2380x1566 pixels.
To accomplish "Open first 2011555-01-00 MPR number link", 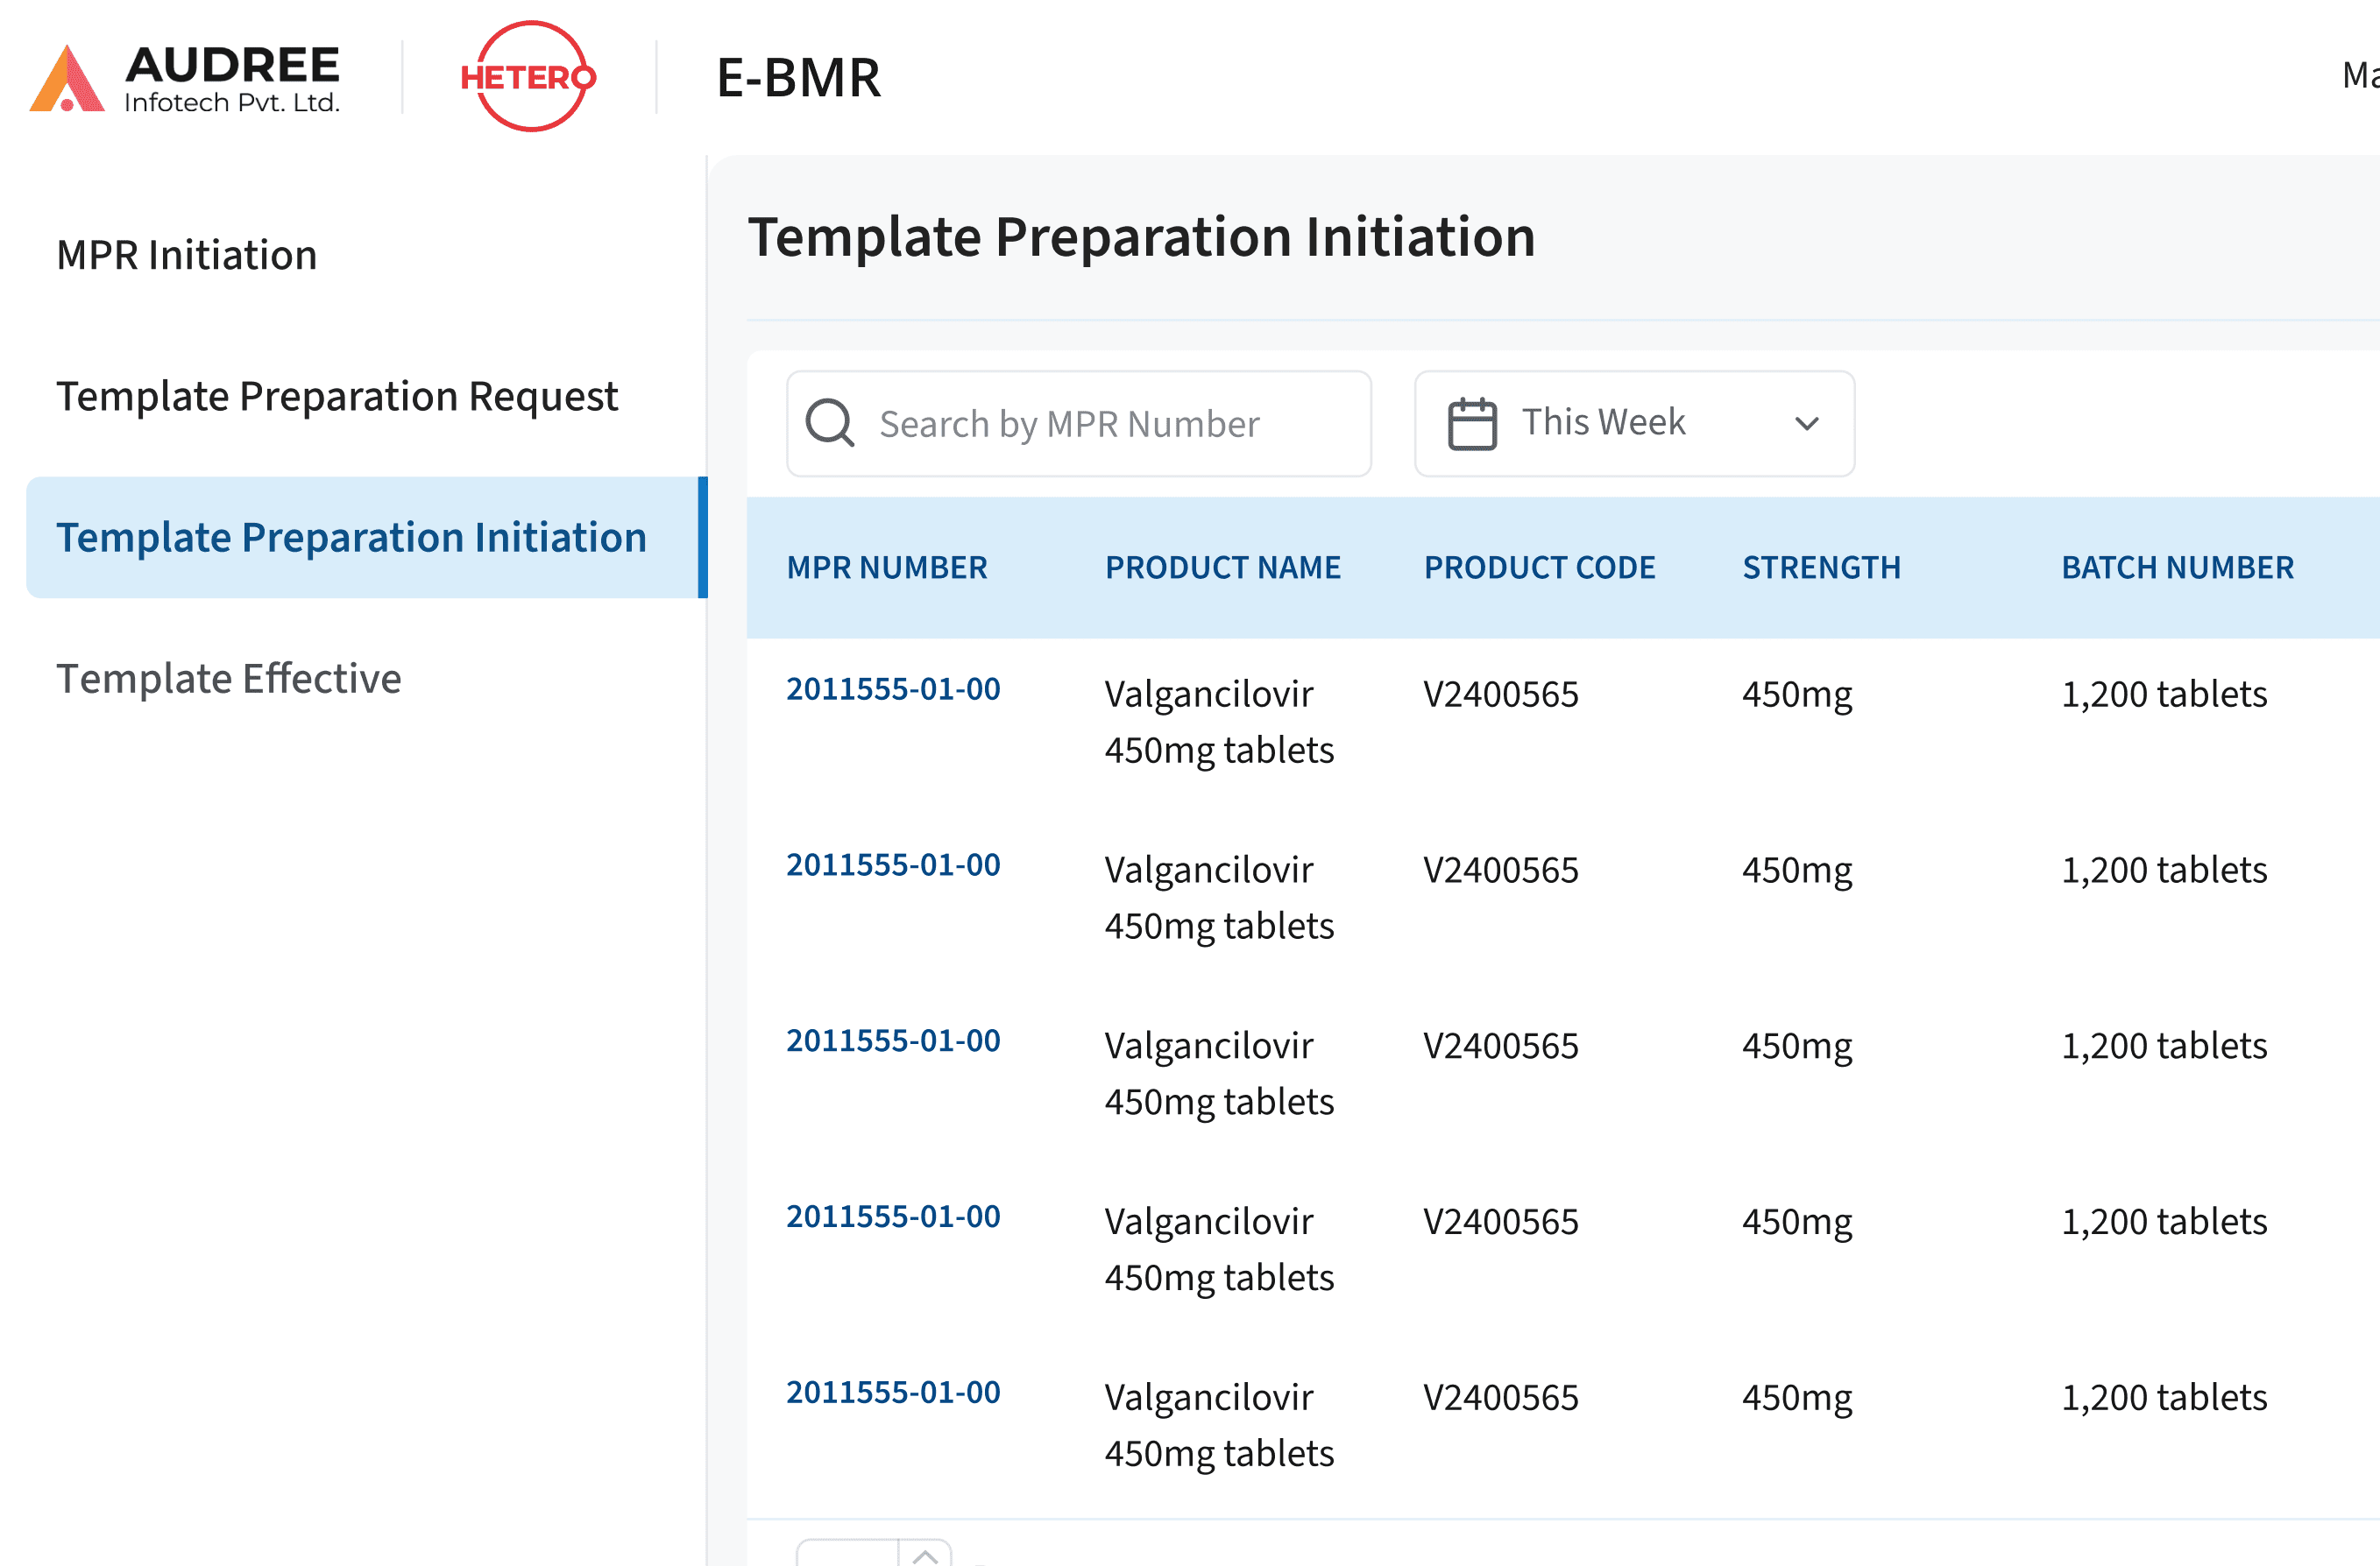I will pos(893,688).
